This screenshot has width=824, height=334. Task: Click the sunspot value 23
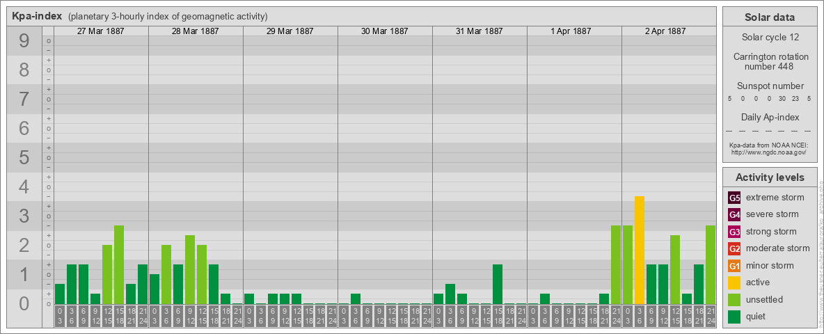click(x=795, y=99)
